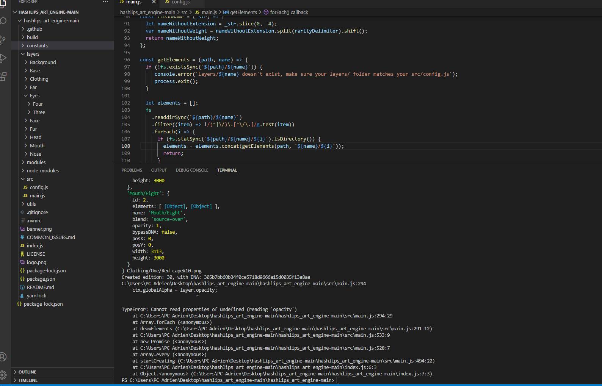Close the main.js editor tab
The image size is (602, 386).
coord(154,2)
